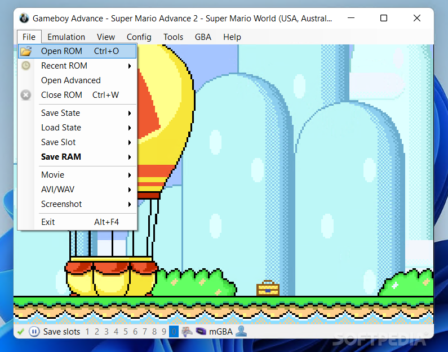Click the Open ROM folder icon

click(x=26, y=51)
